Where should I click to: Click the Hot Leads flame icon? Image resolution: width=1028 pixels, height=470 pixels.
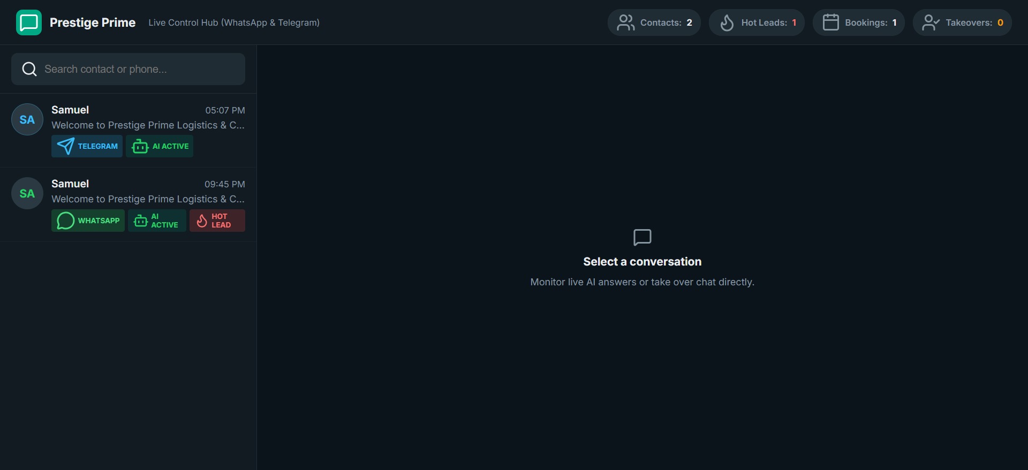[727, 22]
